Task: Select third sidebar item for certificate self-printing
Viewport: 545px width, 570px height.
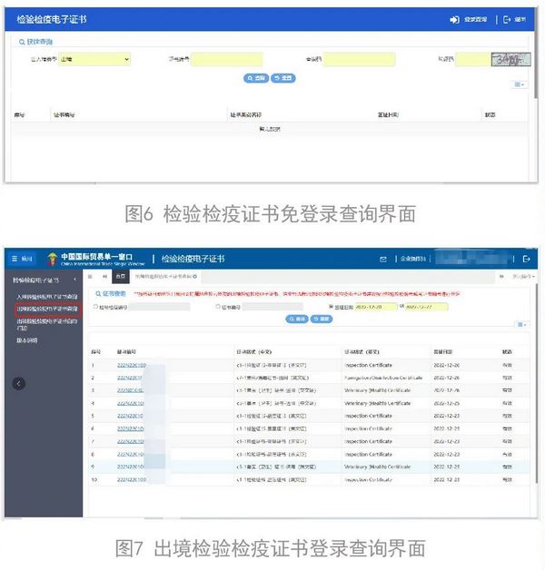Action: 47,324
